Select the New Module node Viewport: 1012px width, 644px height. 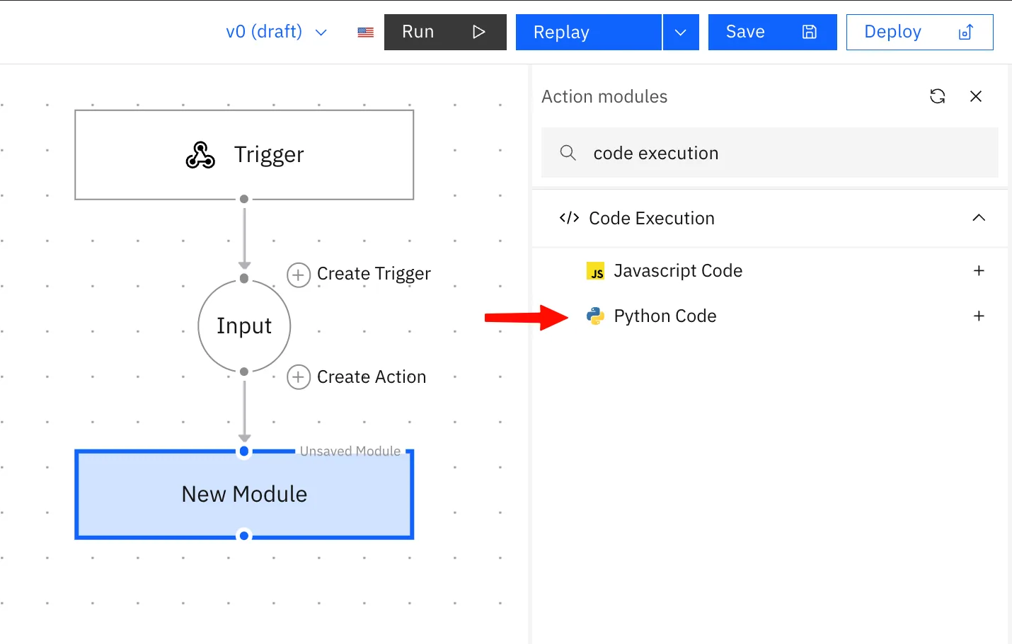click(244, 495)
